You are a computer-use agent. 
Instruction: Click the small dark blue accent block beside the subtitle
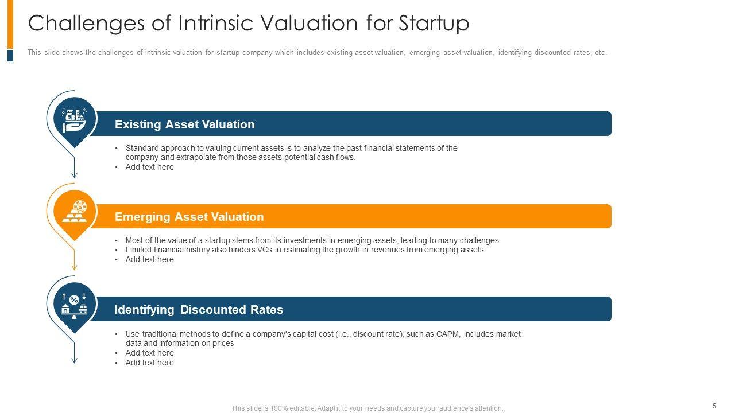pos(10,55)
